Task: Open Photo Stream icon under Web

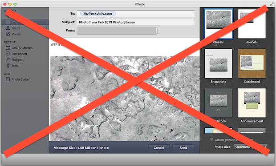Action: [x=8, y=79]
